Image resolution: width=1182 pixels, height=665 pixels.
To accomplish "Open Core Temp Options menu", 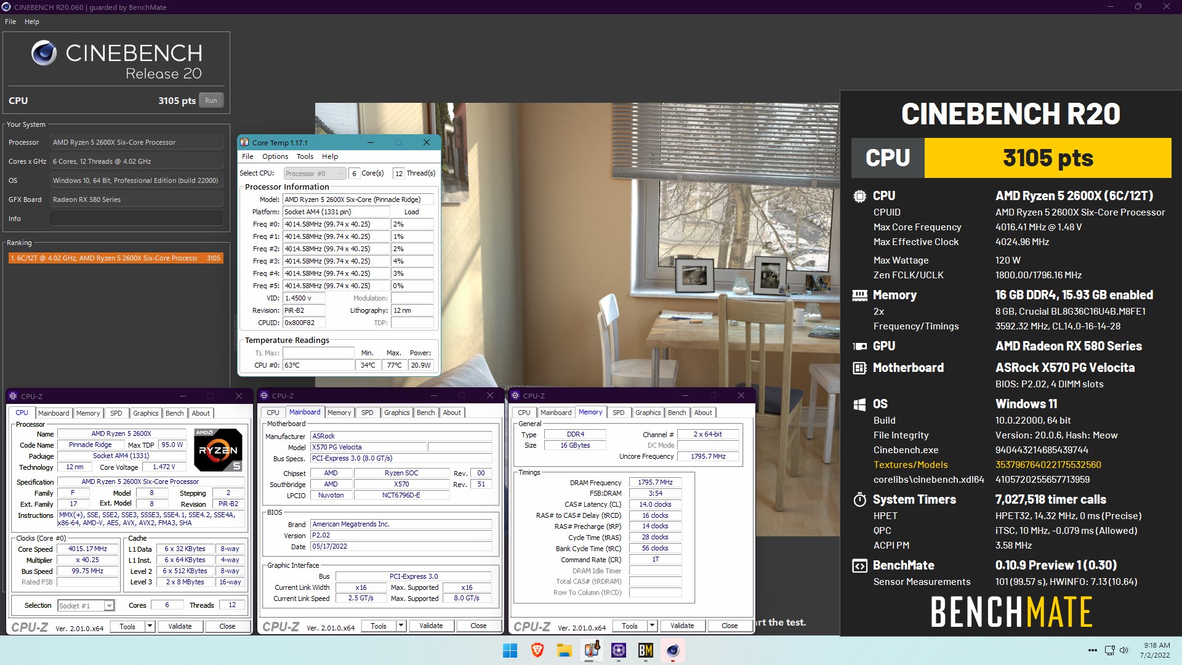I will point(275,156).
